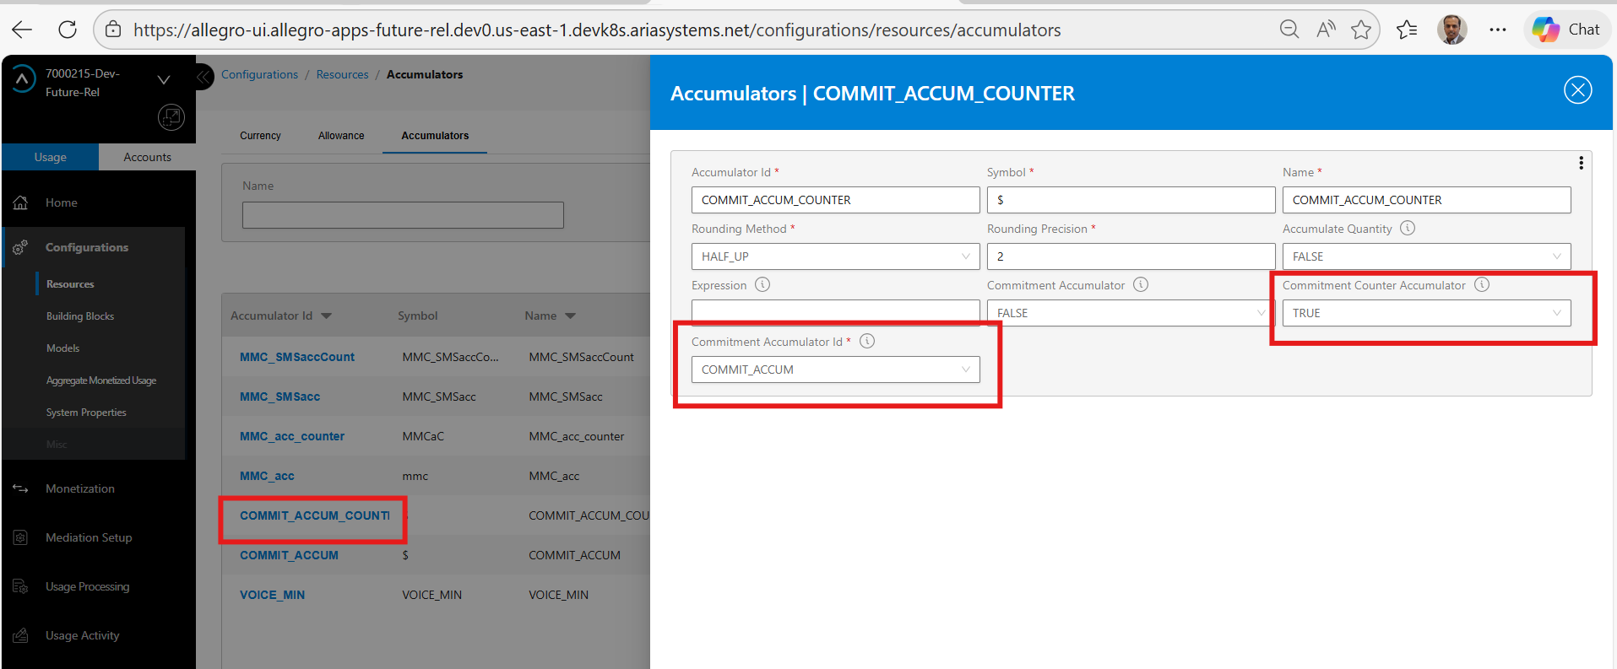Open browser settings and more menu
Viewport: 1617px width, 669px height.
1498,30
